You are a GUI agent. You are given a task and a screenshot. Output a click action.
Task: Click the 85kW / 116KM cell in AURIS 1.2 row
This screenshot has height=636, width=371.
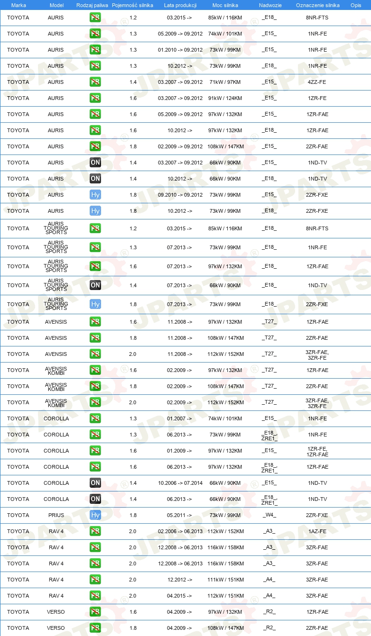(x=225, y=18)
